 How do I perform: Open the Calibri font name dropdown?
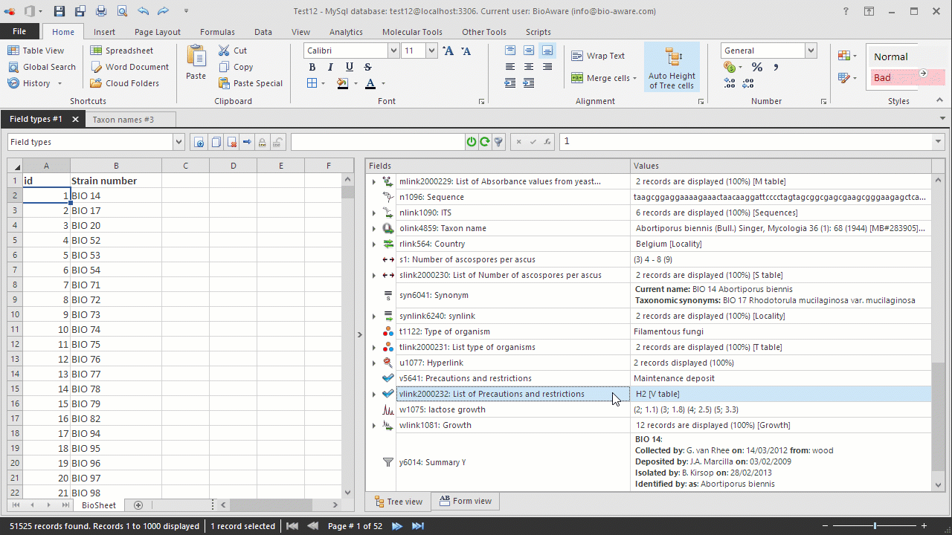393,51
